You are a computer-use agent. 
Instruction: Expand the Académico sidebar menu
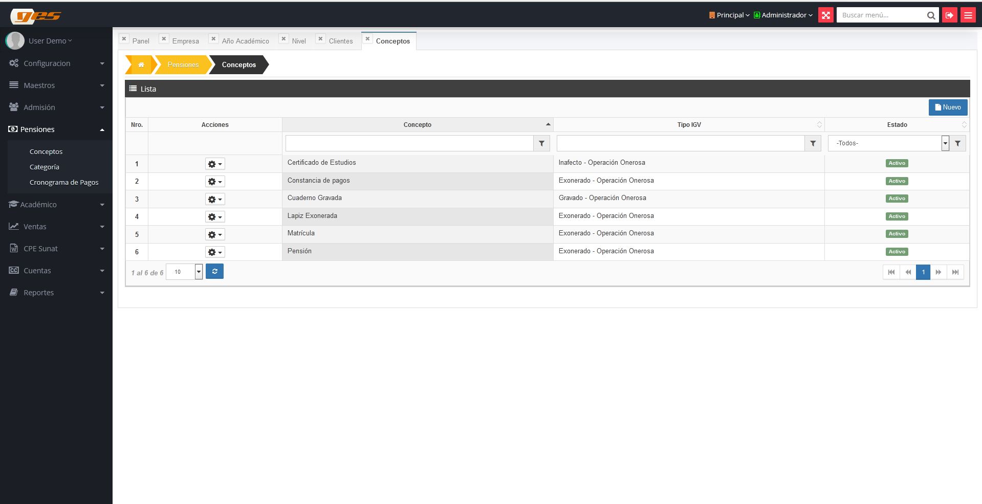[x=56, y=205]
